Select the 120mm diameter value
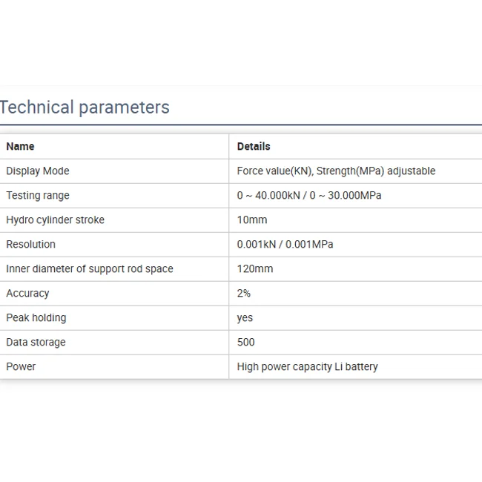The width and height of the screenshot is (482, 482). [255, 268]
